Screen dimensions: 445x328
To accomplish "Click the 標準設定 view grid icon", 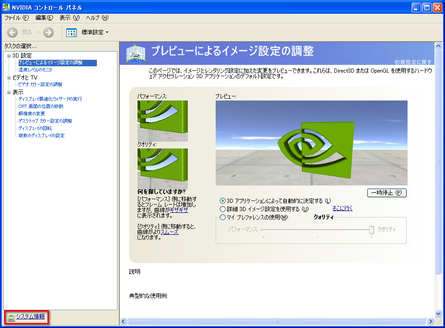I will click(x=72, y=32).
